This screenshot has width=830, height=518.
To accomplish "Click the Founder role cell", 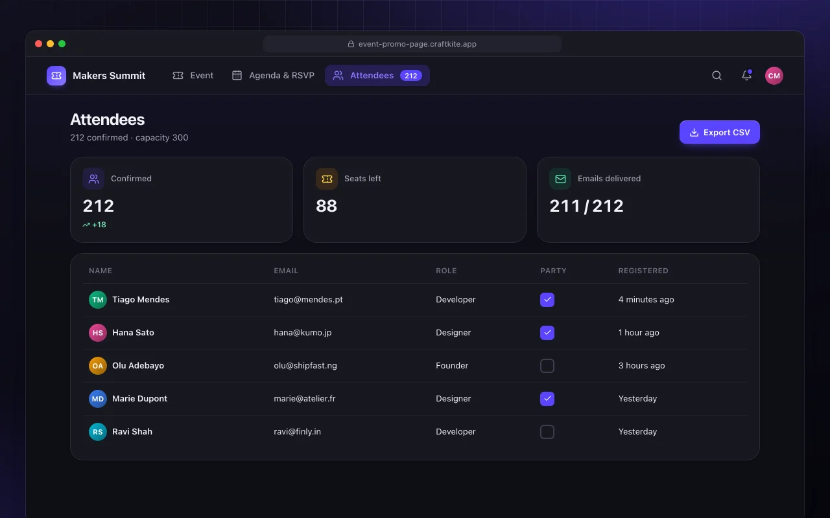I will coord(452,366).
